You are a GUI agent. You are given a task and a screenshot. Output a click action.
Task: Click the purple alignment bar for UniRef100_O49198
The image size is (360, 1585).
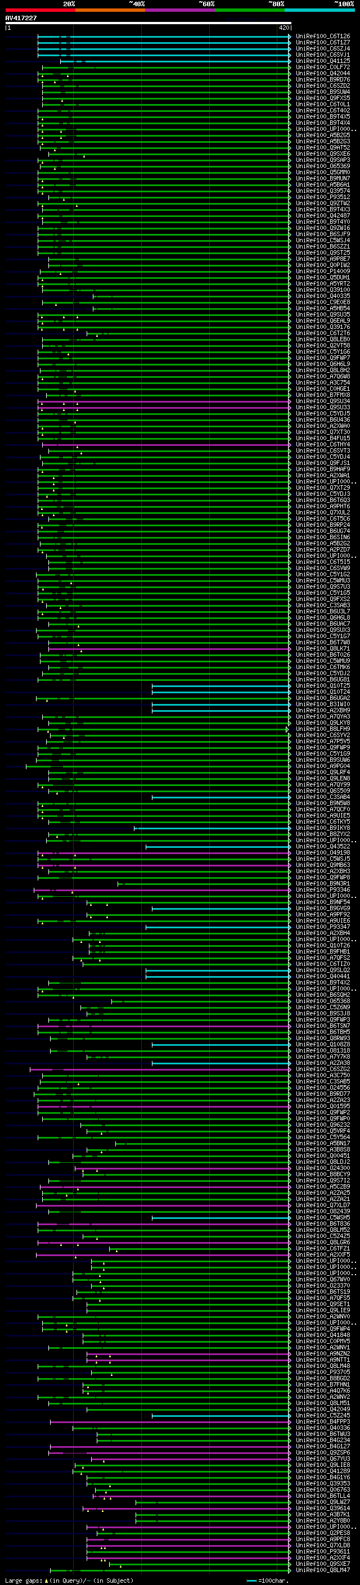[x=164, y=853]
